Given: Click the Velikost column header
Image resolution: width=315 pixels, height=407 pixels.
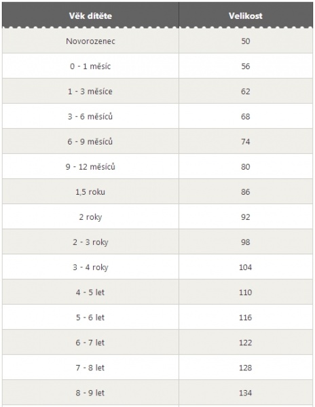Looking at the screenshot, I should click(x=245, y=16).
